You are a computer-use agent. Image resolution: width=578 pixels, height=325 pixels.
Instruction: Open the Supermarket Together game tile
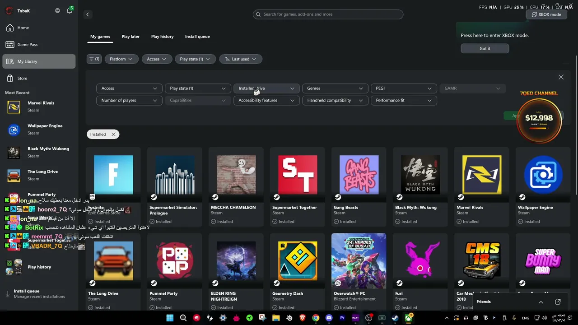click(x=298, y=187)
